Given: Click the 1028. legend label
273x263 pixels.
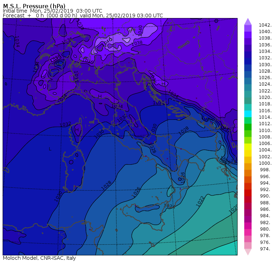Looking at the screenshot, I should [265, 71].
